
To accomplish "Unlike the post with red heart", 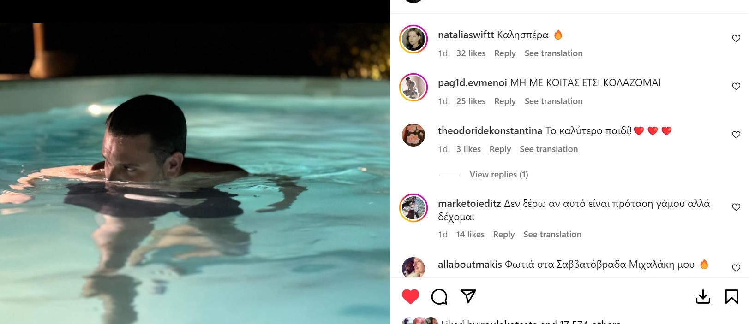I will [410, 296].
